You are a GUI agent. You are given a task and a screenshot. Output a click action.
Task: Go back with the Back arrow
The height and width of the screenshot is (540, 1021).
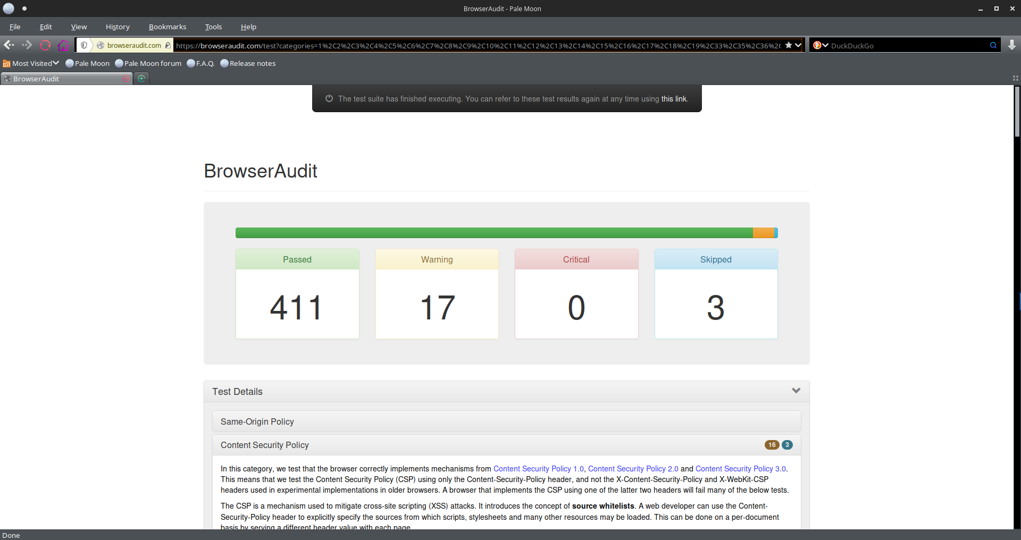coord(9,45)
